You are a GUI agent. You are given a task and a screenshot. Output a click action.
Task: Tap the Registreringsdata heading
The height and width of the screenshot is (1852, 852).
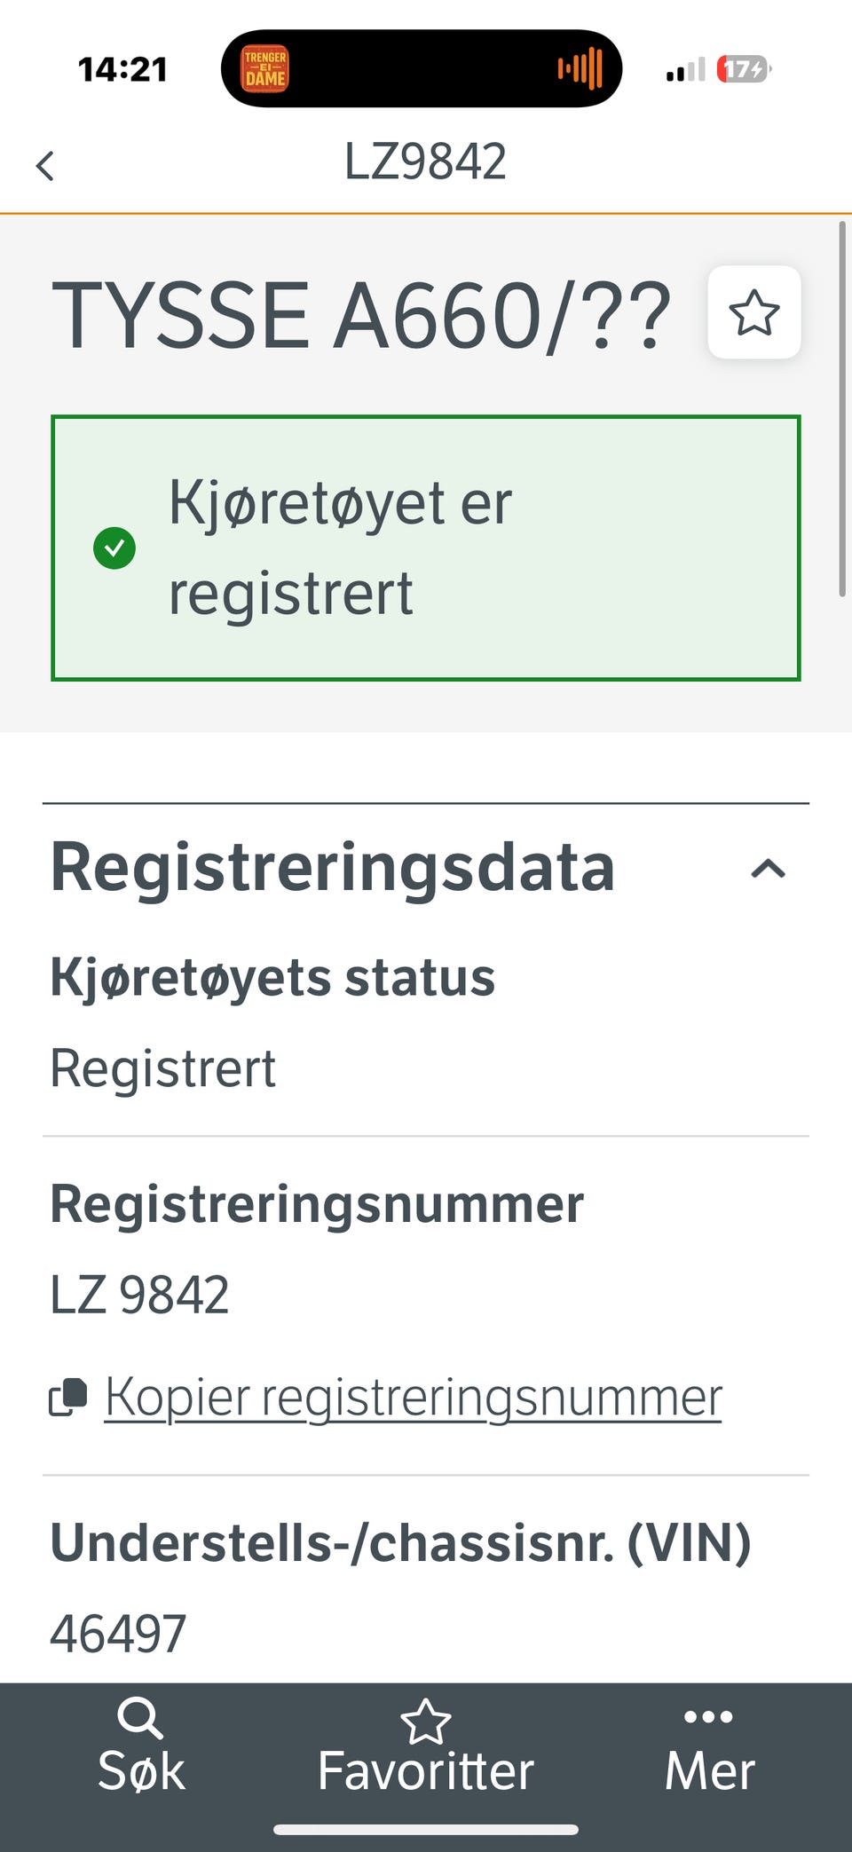coord(333,867)
